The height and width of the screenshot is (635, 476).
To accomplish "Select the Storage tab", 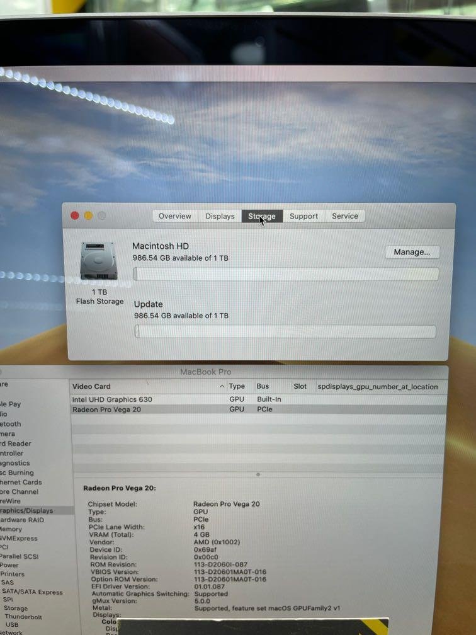I will pos(262,216).
